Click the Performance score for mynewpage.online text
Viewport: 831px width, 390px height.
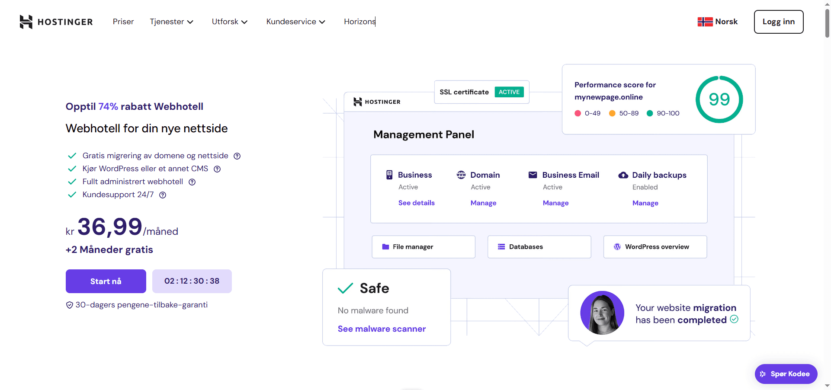pyautogui.click(x=615, y=91)
